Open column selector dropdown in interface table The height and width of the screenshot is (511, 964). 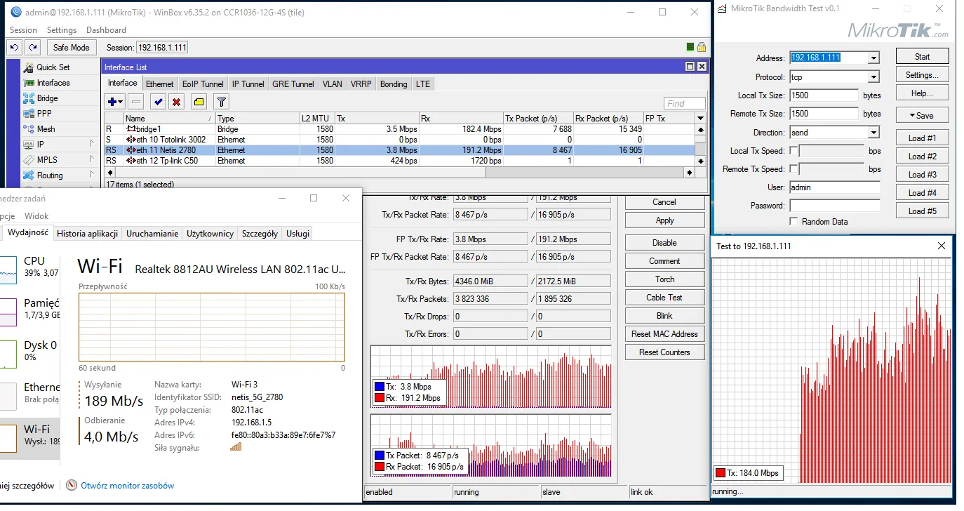[700, 119]
